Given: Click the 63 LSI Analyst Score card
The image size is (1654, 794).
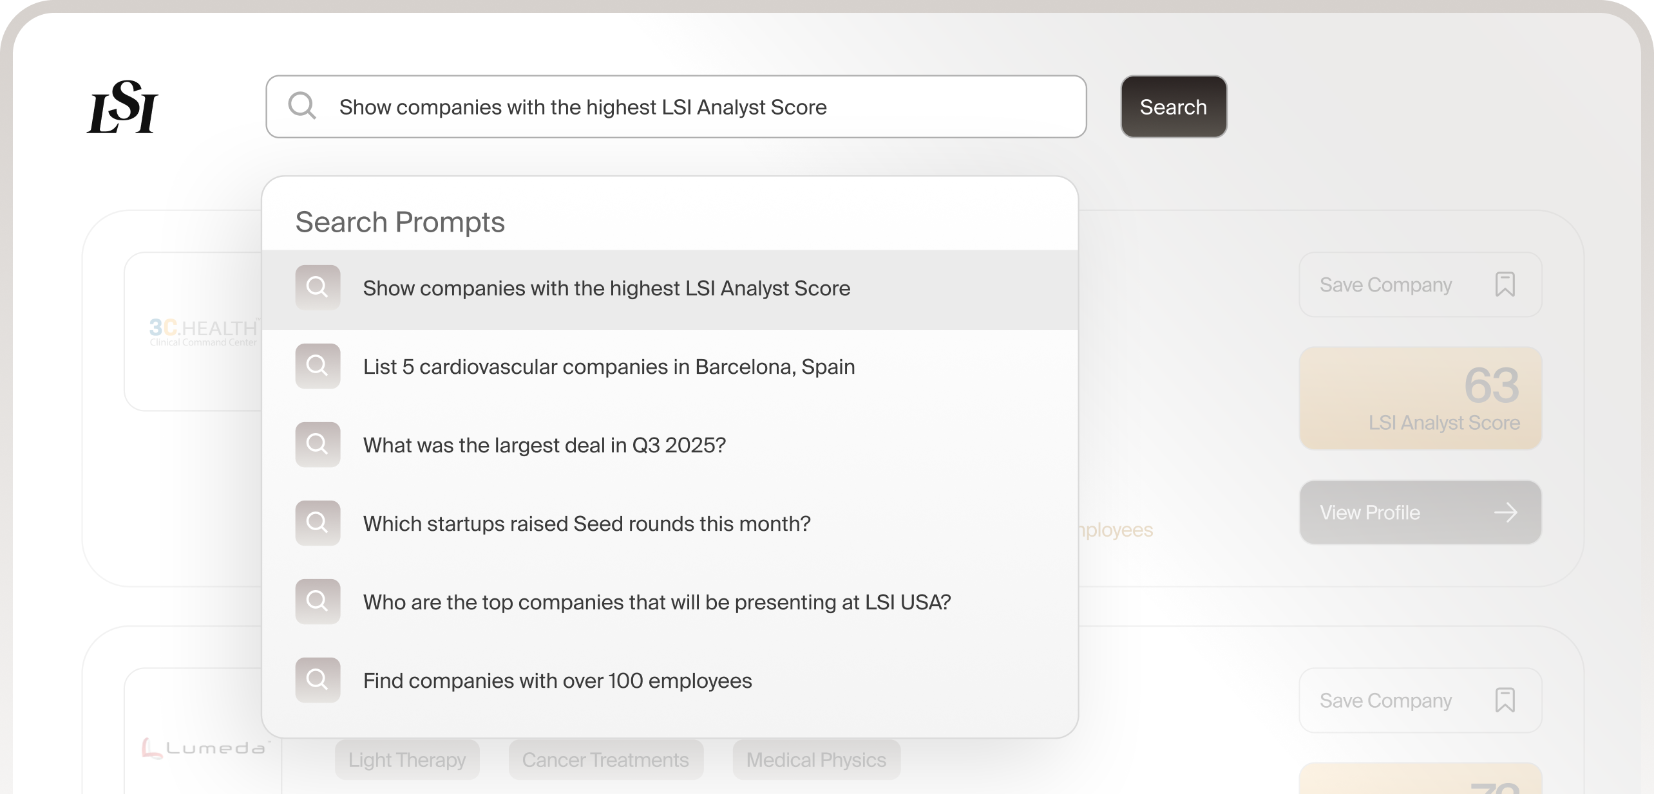Looking at the screenshot, I should pos(1420,398).
